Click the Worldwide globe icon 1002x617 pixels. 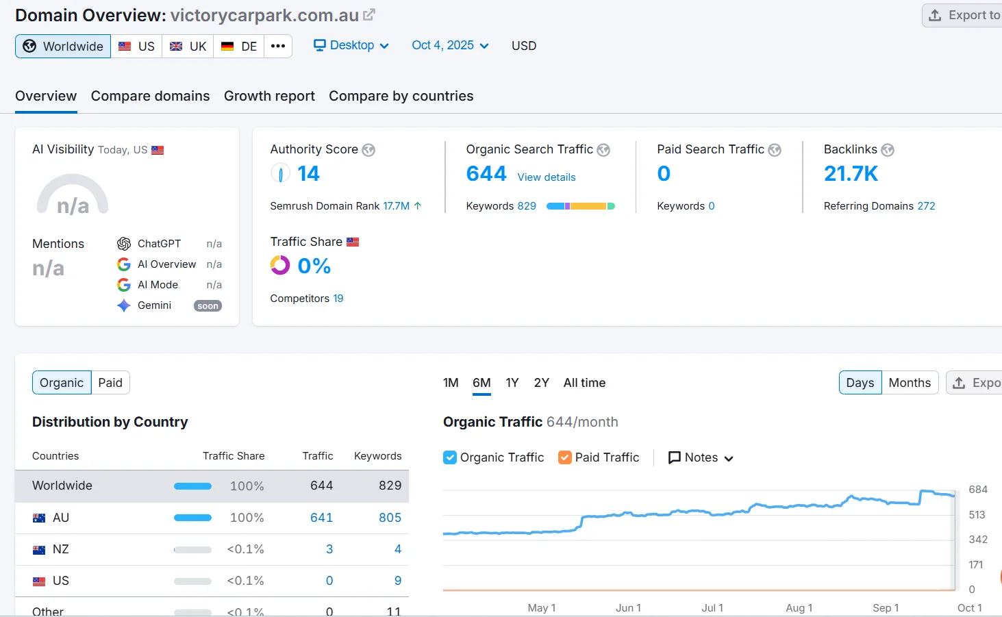[x=29, y=46]
